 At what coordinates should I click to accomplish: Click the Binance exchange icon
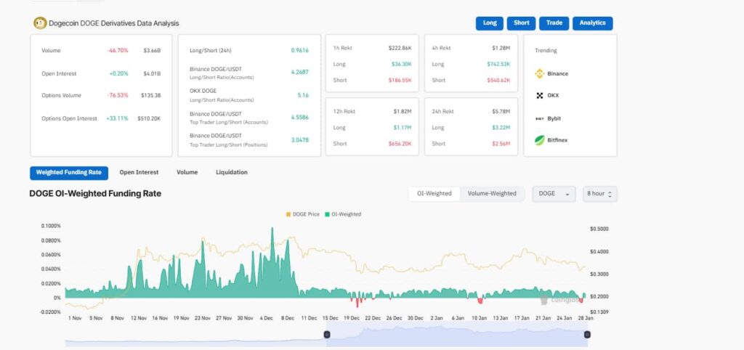pos(540,73)
